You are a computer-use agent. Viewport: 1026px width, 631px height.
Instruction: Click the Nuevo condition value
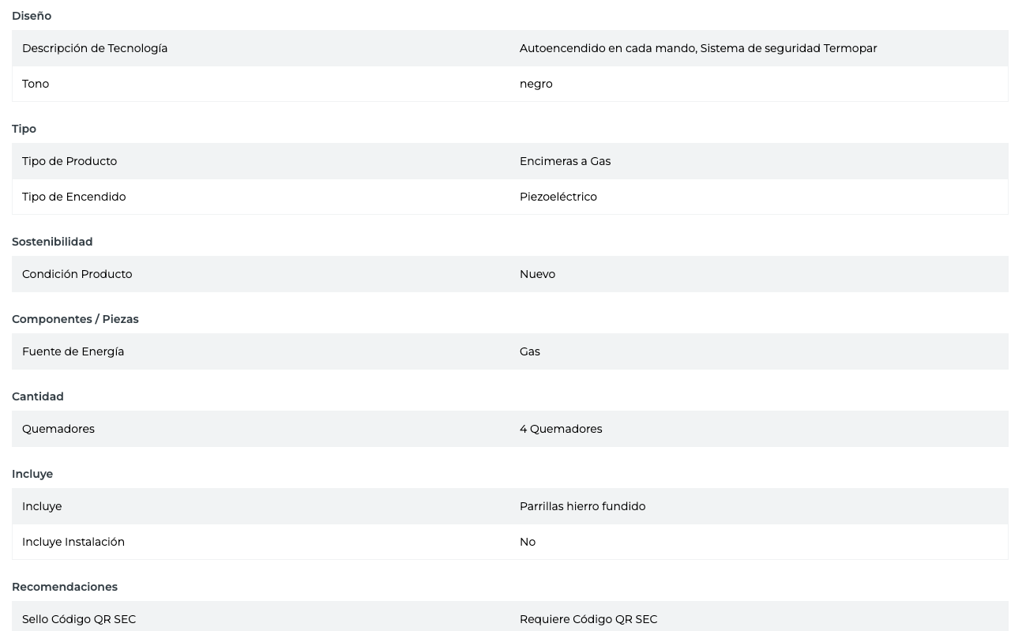point(537,274)
